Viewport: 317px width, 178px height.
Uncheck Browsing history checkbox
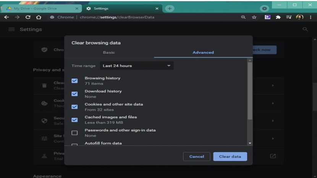pyautogui.click(x=74, y=81)
